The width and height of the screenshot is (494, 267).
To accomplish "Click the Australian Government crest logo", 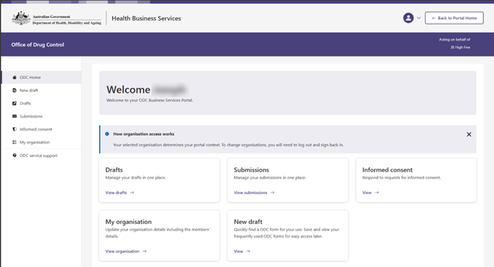I will point(21,18).
